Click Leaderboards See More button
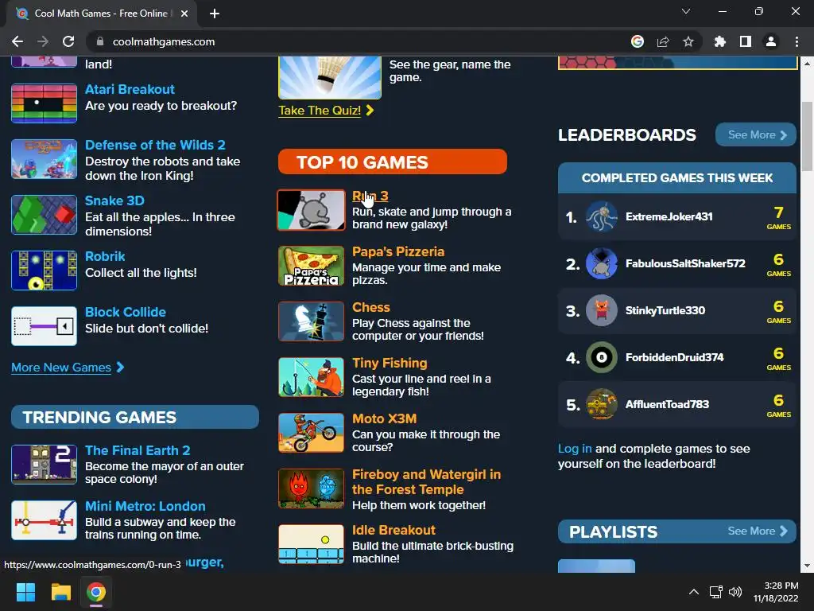 [x=755, y=134]
